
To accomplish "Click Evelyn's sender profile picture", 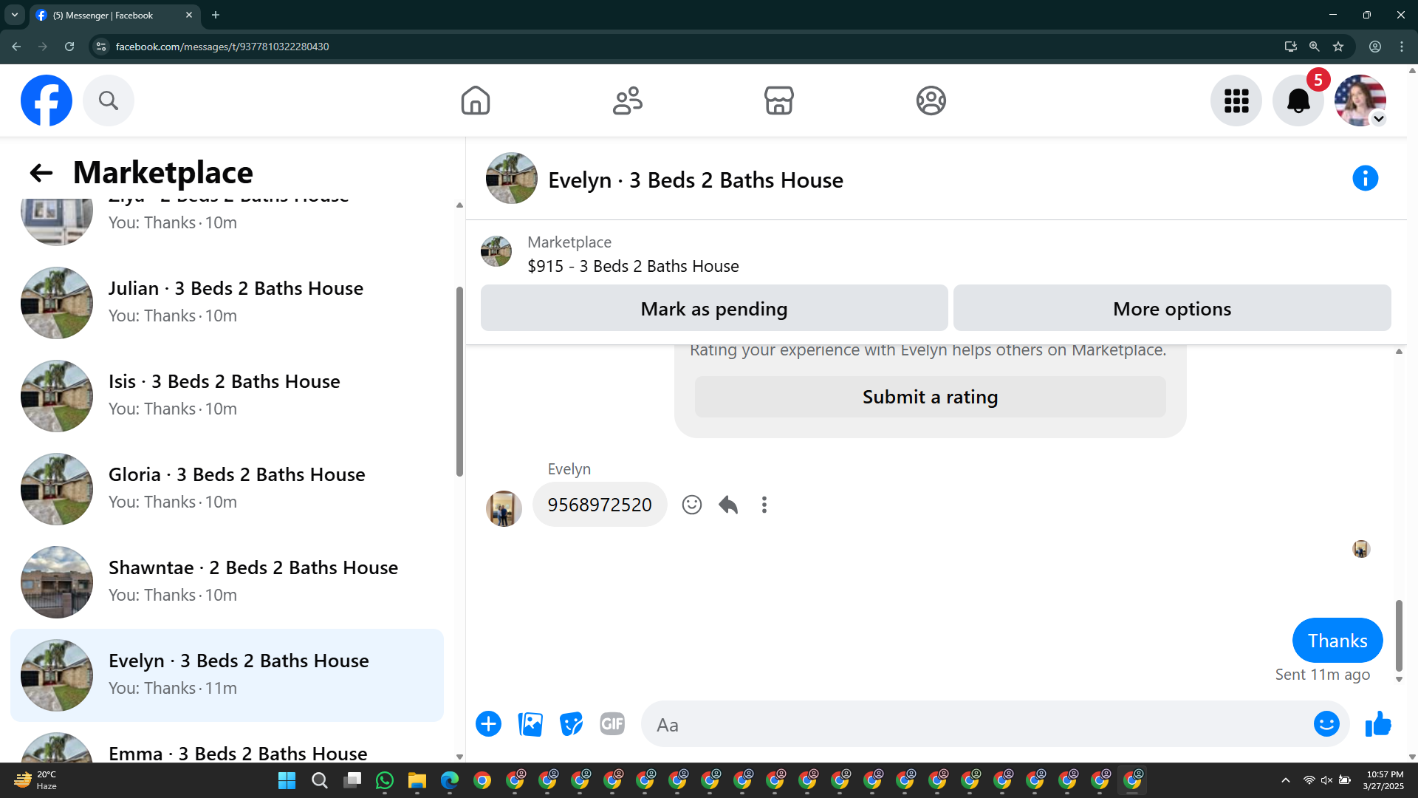I will pos(504,508).
